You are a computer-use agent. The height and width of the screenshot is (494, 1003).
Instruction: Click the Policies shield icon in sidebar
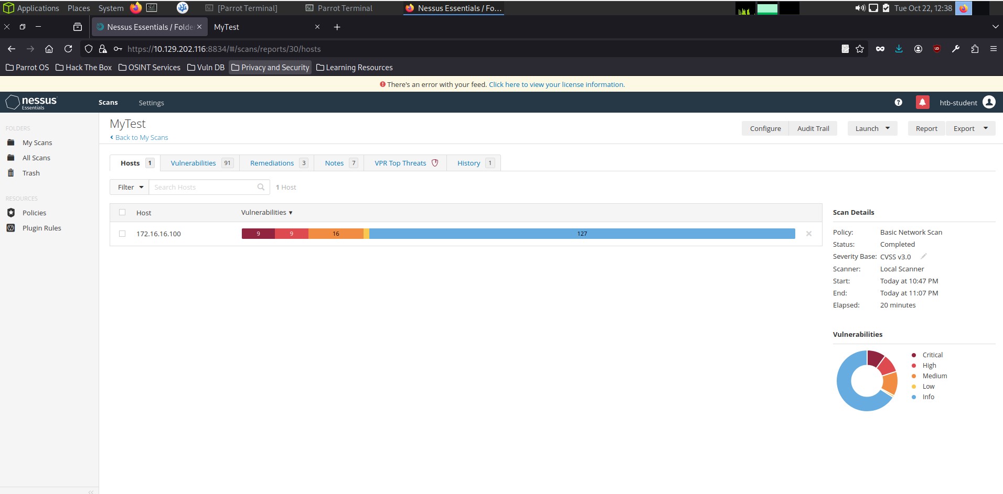(11, 213)
